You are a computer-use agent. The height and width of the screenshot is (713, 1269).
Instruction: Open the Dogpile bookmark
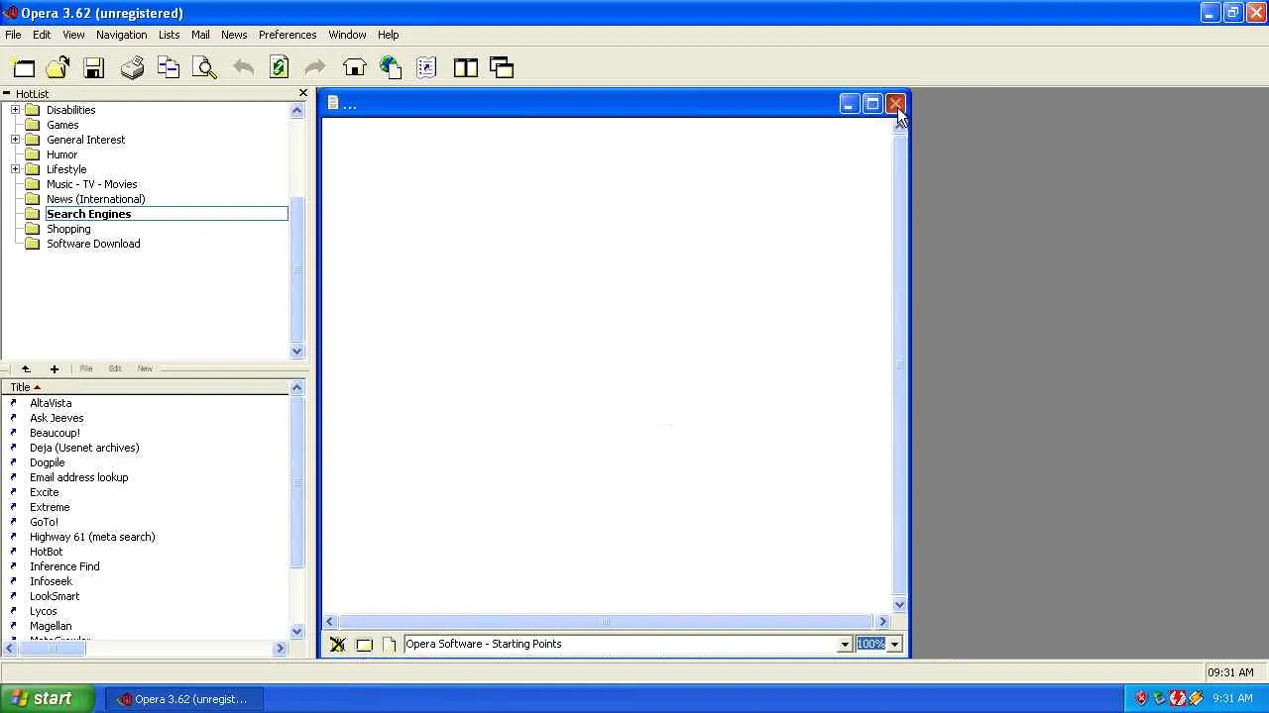click(x=47, y=462)
